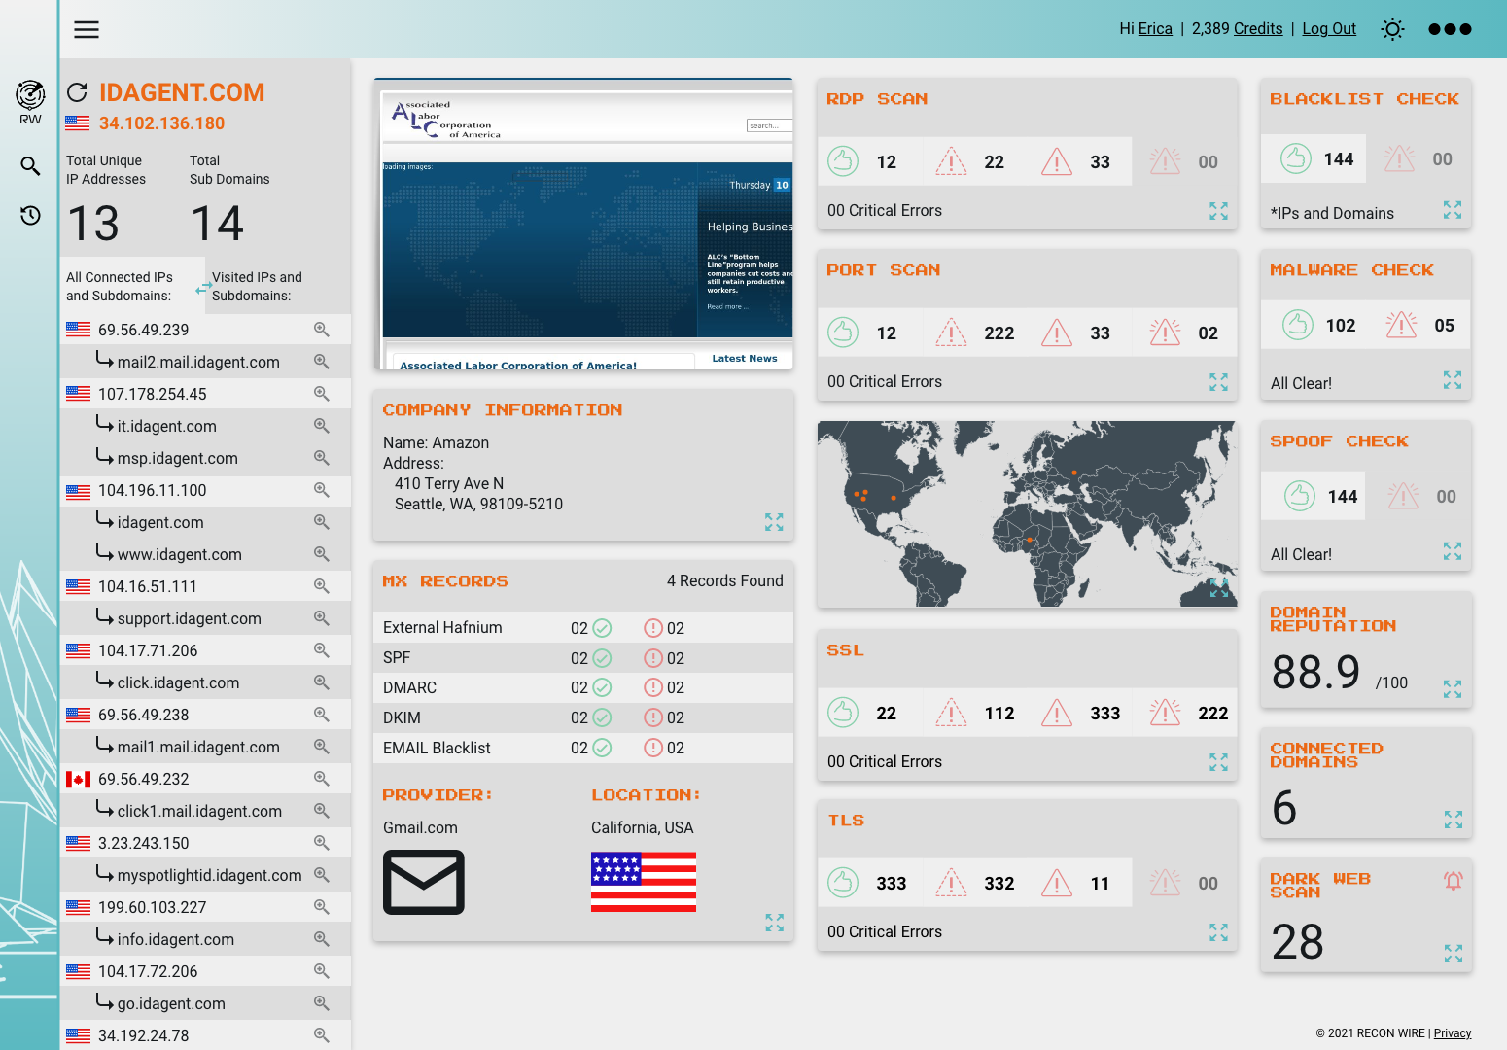
Task: Open the IDAGENT.COM domain title
Action: (182, 92)
